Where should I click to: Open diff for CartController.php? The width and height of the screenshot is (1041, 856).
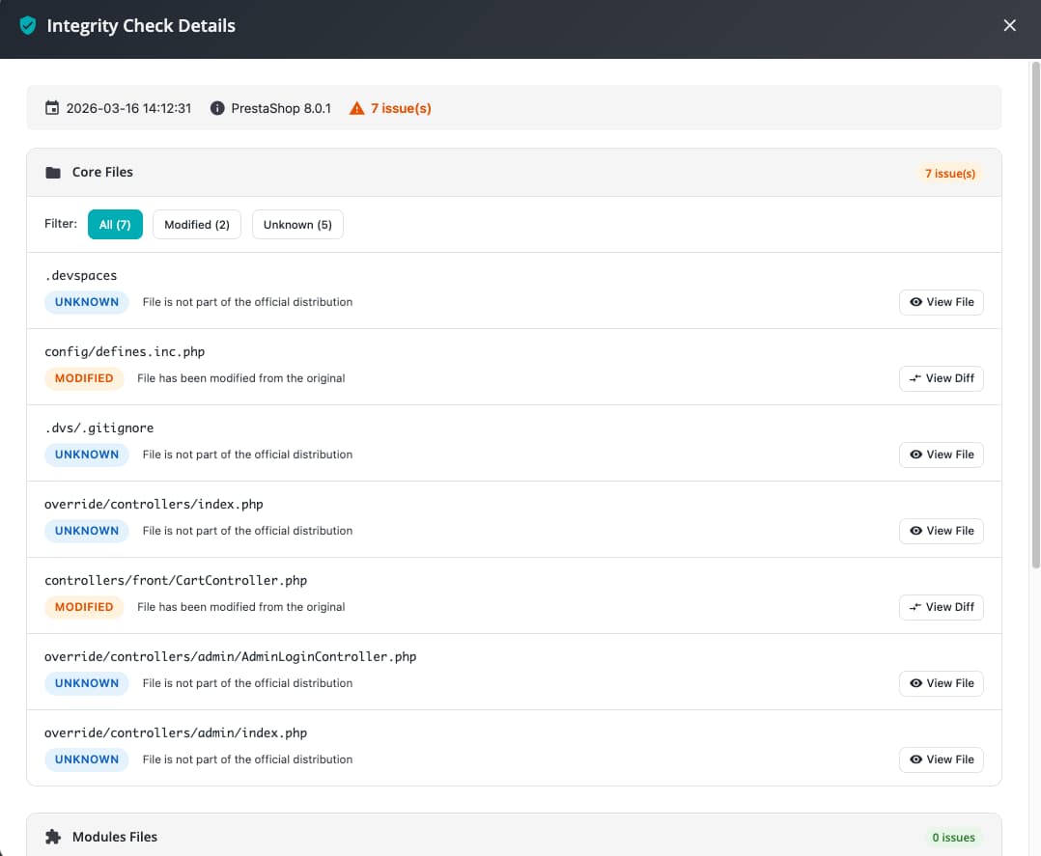pyautogui.click(x=941, y=607)
